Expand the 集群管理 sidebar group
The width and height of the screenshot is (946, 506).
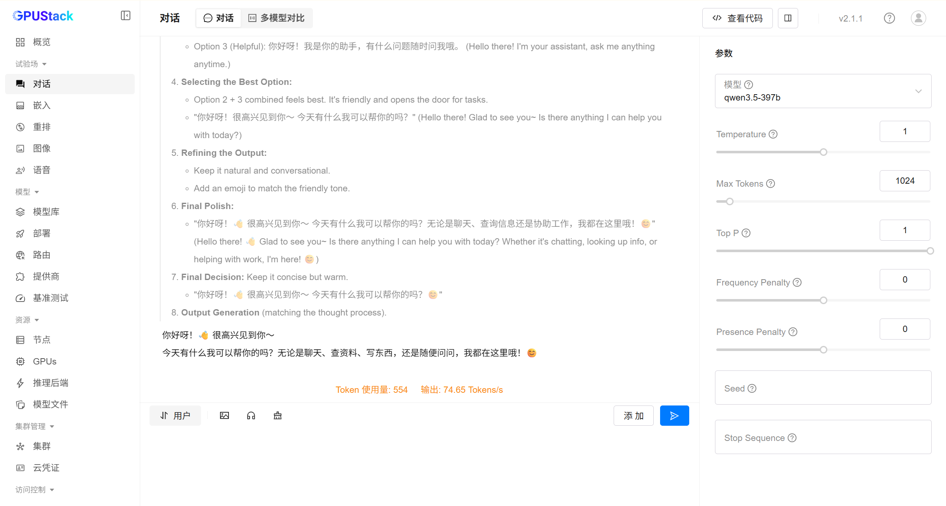pos(35,426)
